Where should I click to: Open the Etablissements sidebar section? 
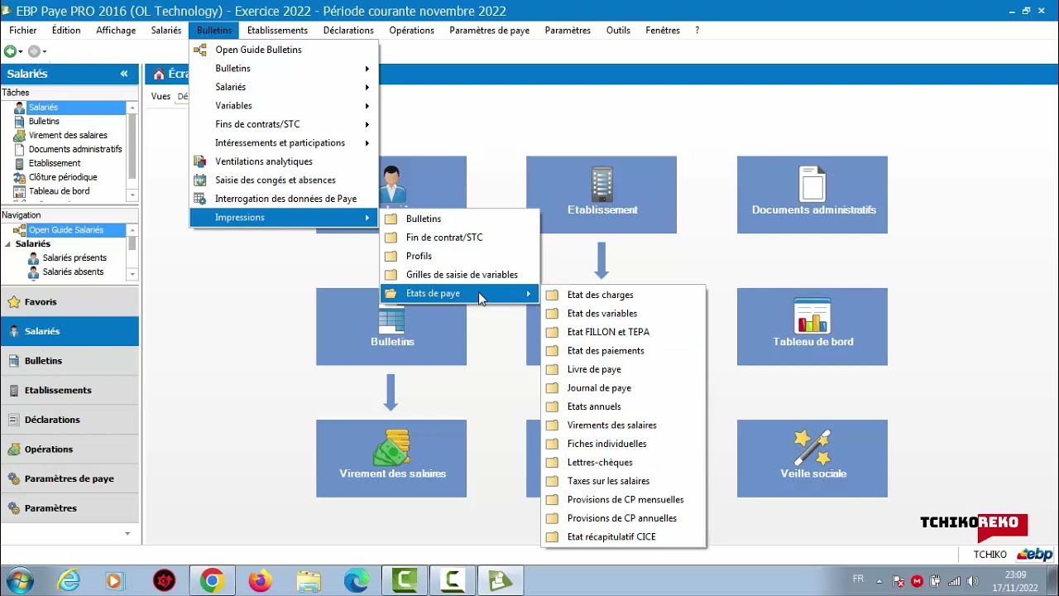pos(70,390)
